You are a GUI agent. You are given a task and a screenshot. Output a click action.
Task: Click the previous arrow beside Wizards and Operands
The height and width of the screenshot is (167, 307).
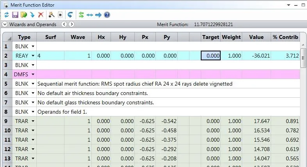64,25
